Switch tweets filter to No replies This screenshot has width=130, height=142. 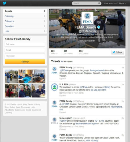[x=68, y=62]
